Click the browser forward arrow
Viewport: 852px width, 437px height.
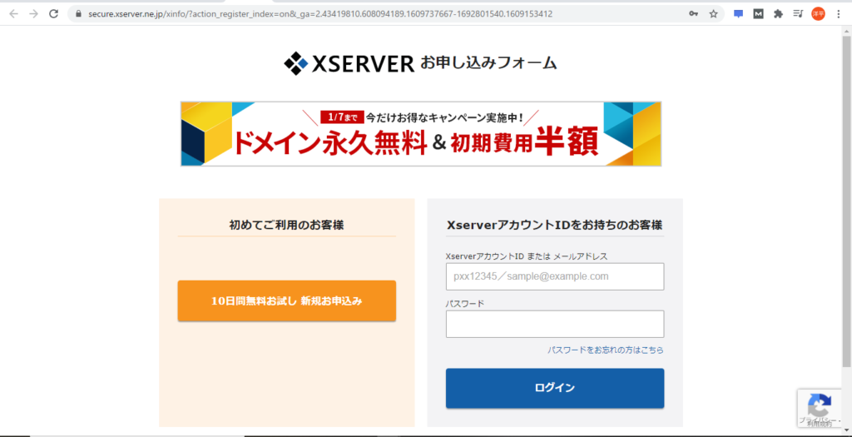click(x=33, y=14)
